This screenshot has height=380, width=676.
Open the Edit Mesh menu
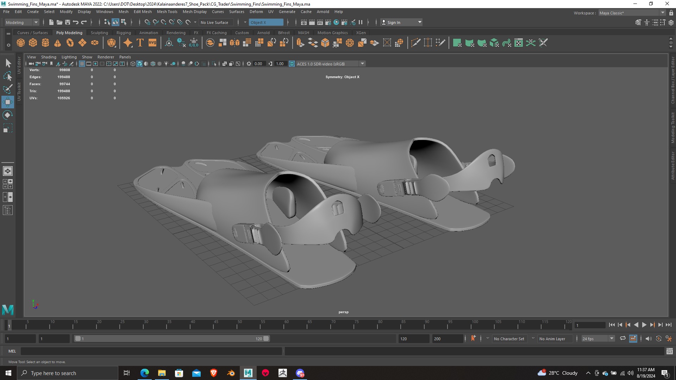(143, 12)
